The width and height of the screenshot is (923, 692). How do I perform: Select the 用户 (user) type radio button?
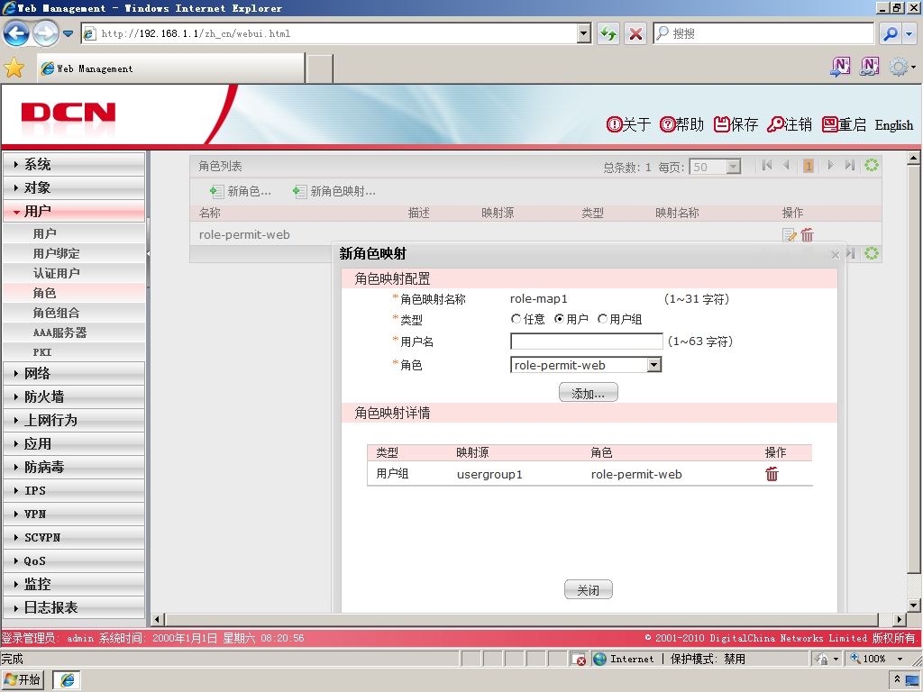[559, 319]
